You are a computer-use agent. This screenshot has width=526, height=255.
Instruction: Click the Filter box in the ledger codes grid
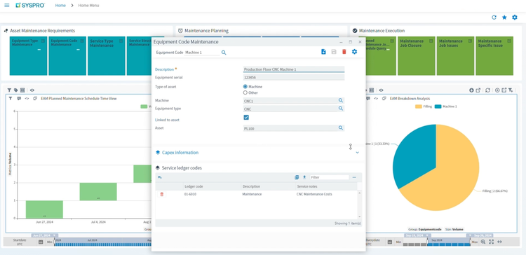point(330,177)
